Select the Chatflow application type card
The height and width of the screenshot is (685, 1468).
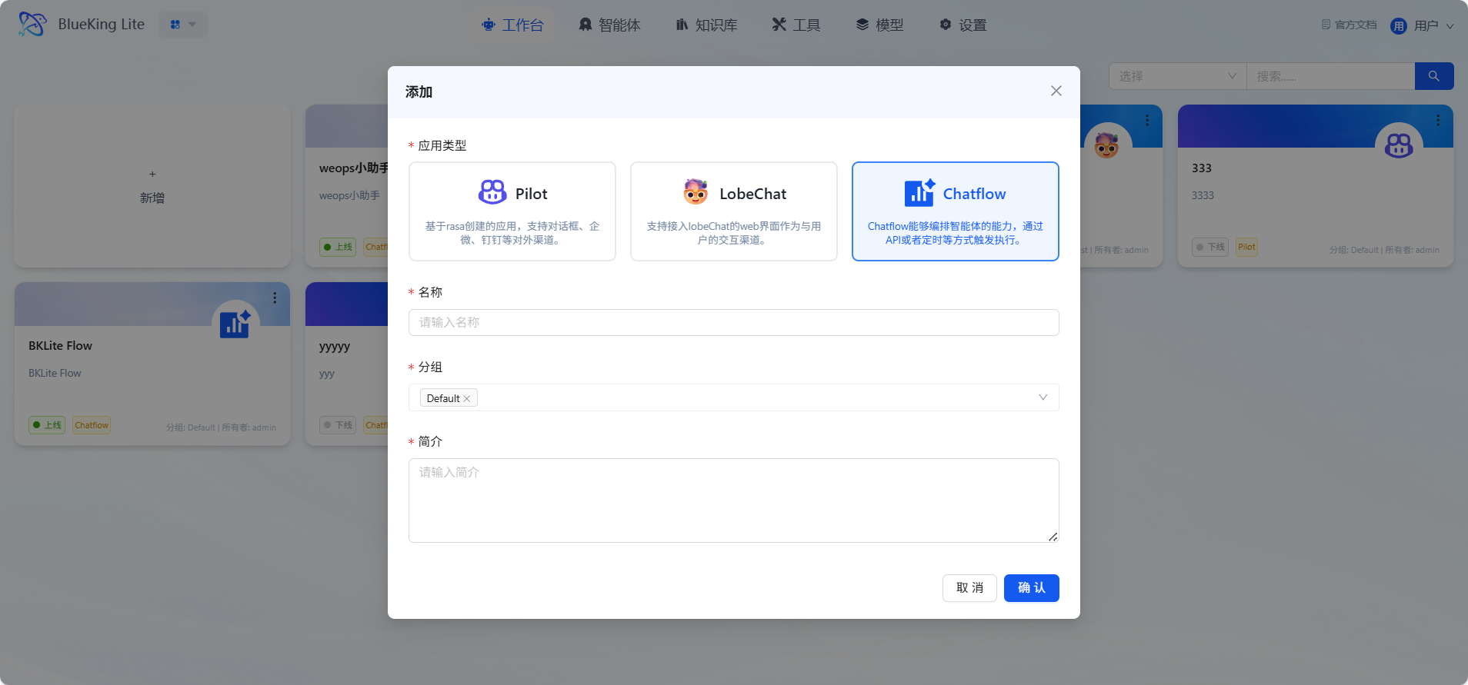pyautogui.click(x=955, y=211)
